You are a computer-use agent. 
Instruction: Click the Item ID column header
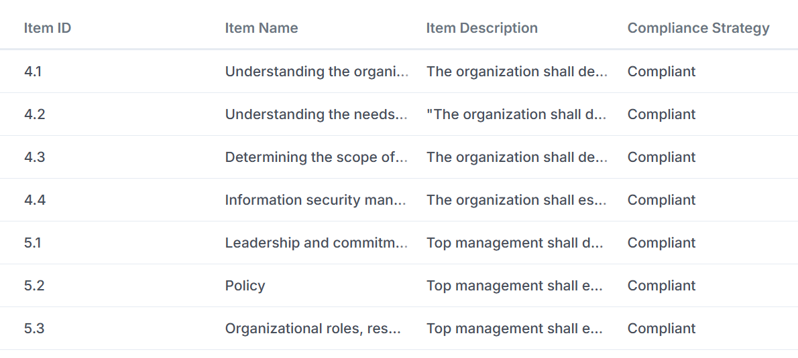pyautogui.click(x=48, y=28)
